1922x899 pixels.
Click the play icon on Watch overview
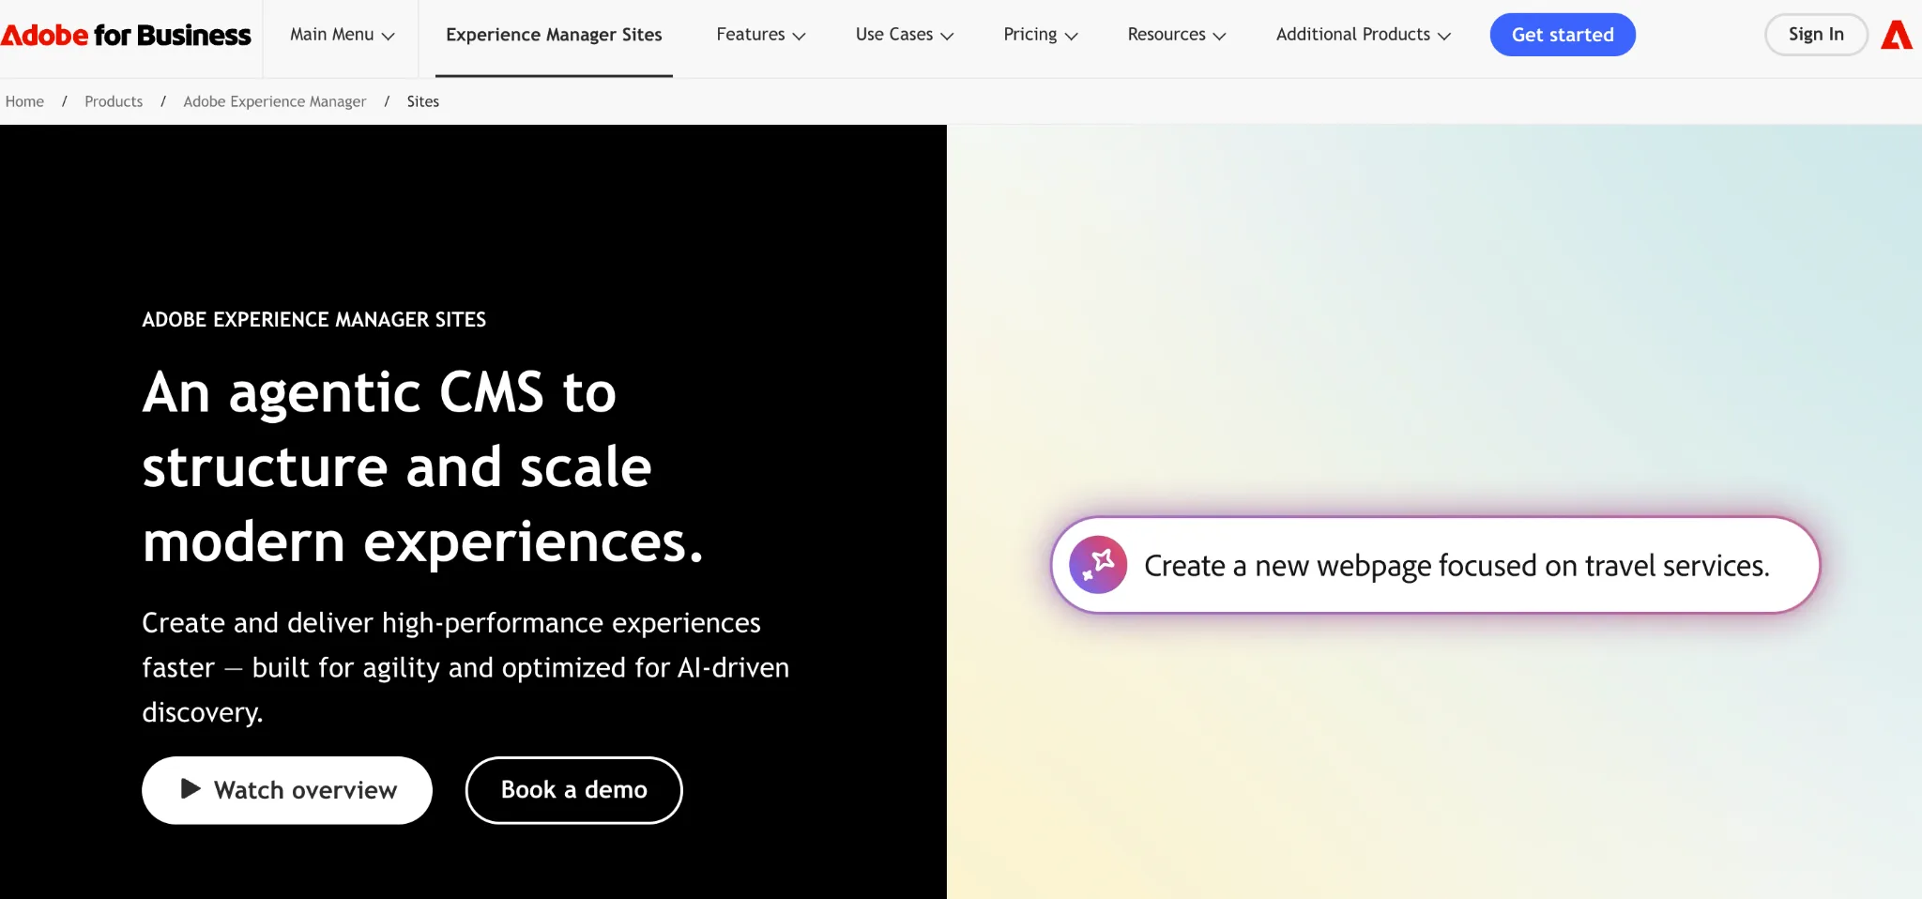(191, 788)
